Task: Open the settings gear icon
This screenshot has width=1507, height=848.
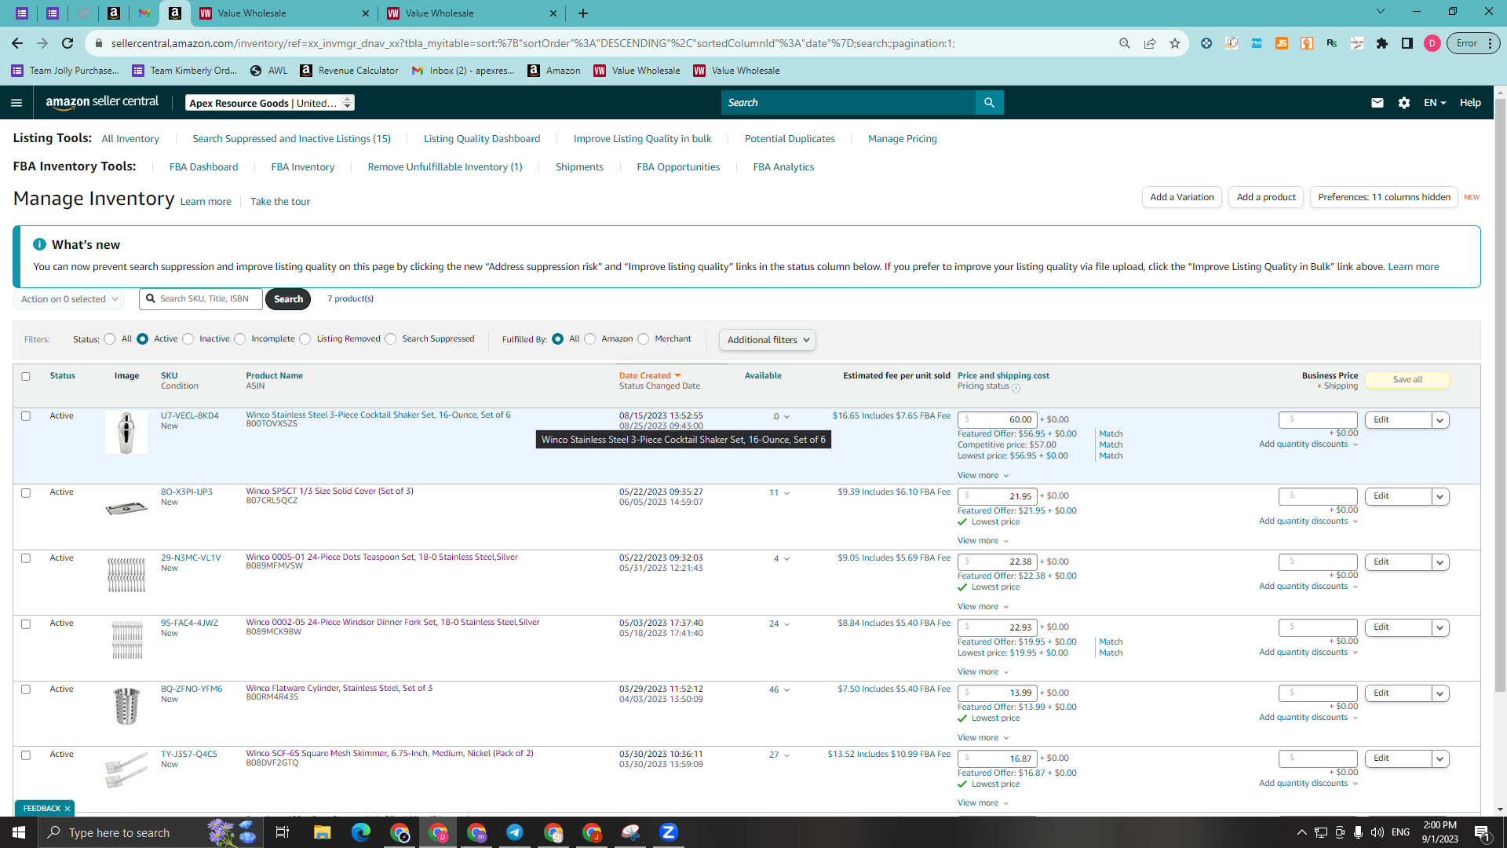Action: [1404, 103]
